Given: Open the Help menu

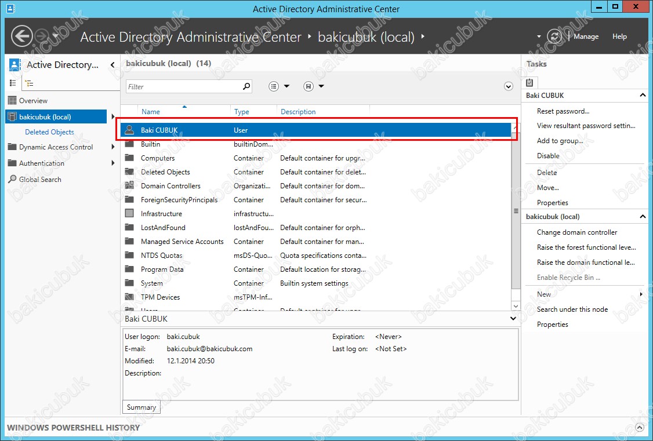Looking at the screenshot, I should [620, 37].
